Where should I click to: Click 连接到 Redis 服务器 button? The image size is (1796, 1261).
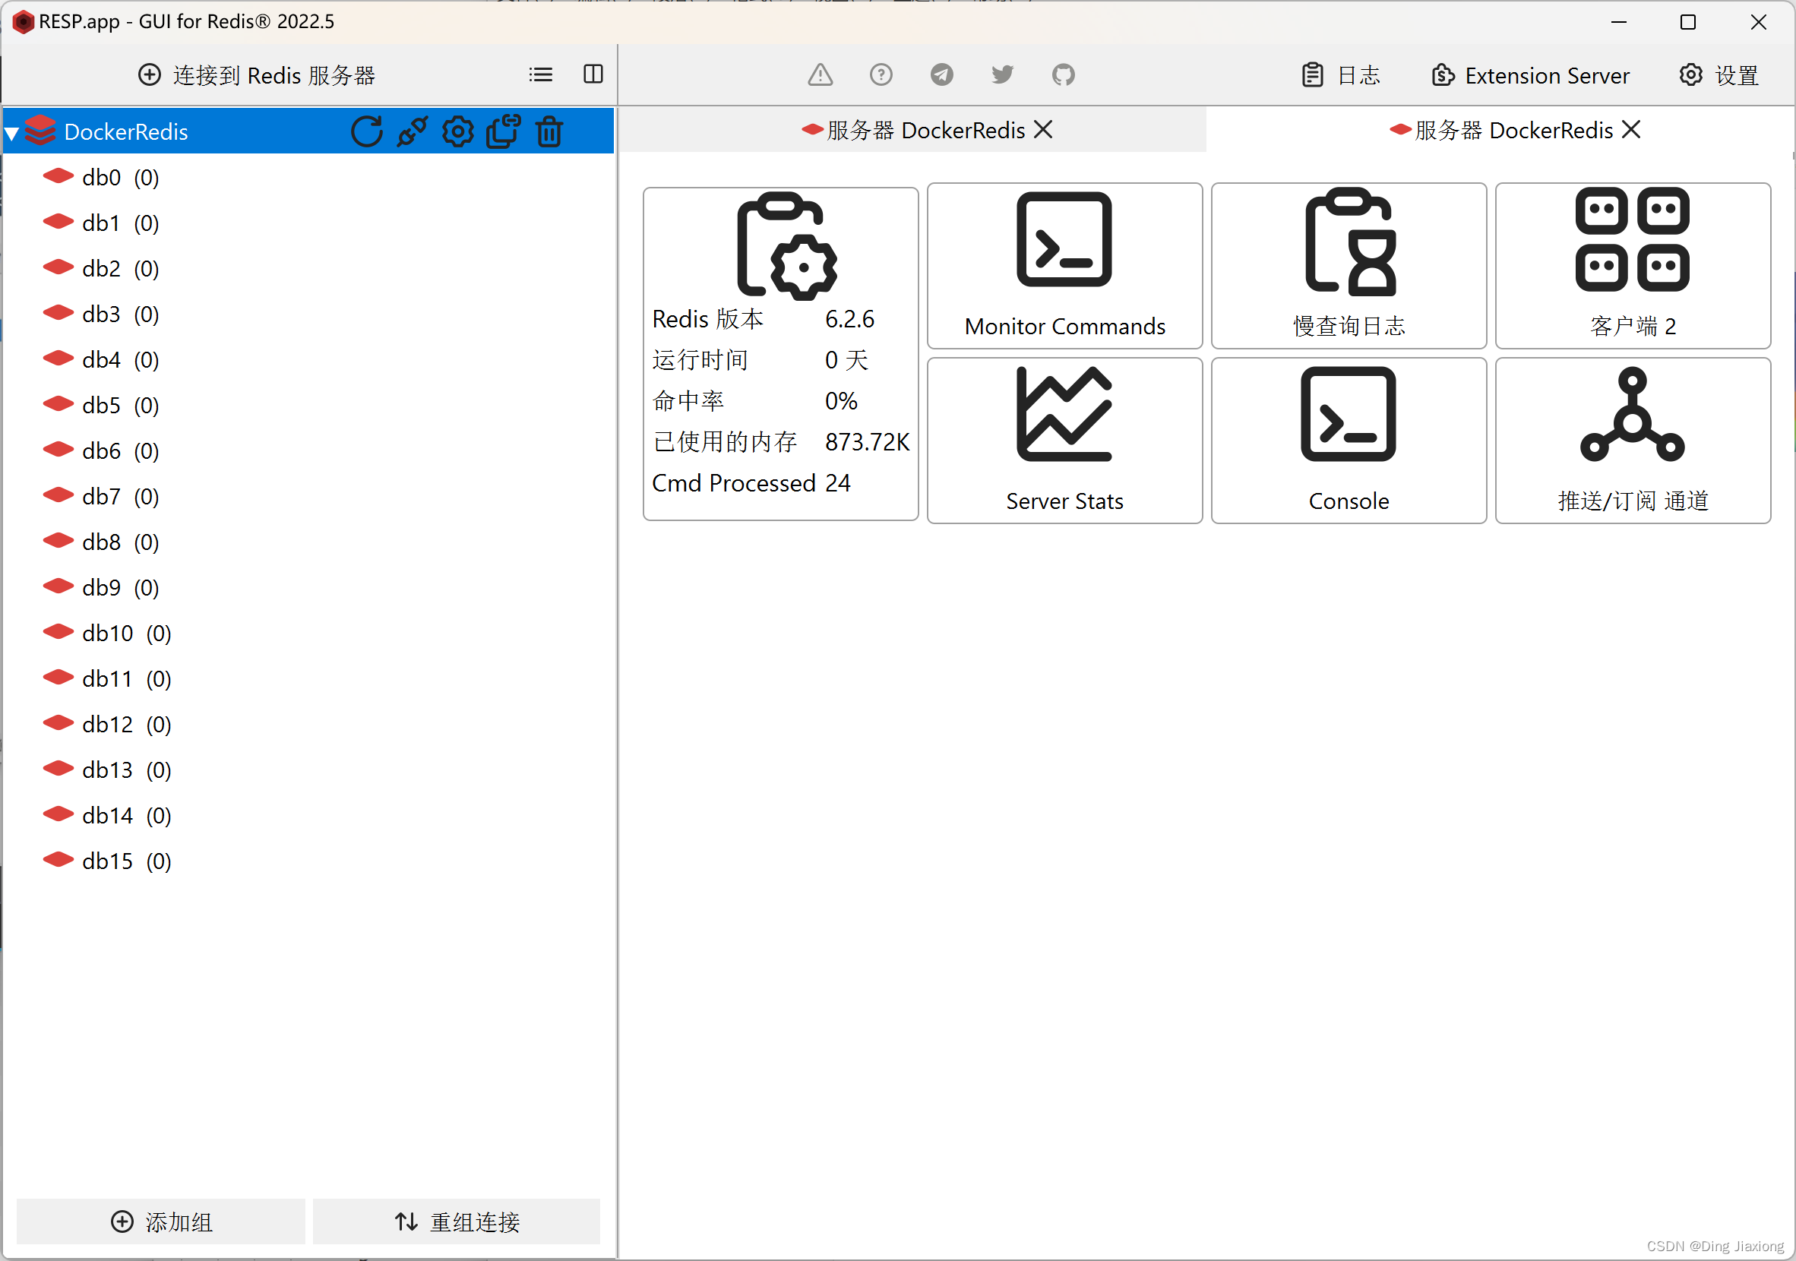(x=257, y=75)
